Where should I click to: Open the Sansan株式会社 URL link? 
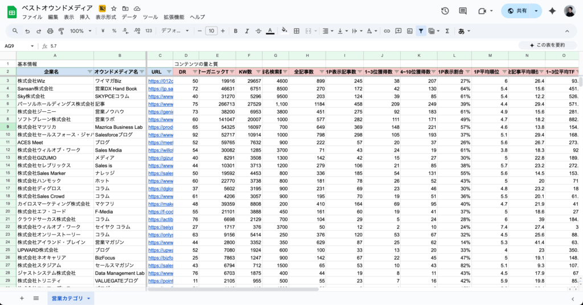(161, 89)
